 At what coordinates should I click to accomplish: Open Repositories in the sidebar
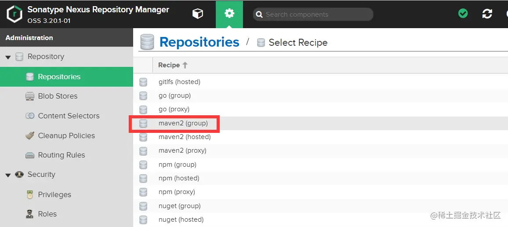pyautogui.click(x=66, y=77)
